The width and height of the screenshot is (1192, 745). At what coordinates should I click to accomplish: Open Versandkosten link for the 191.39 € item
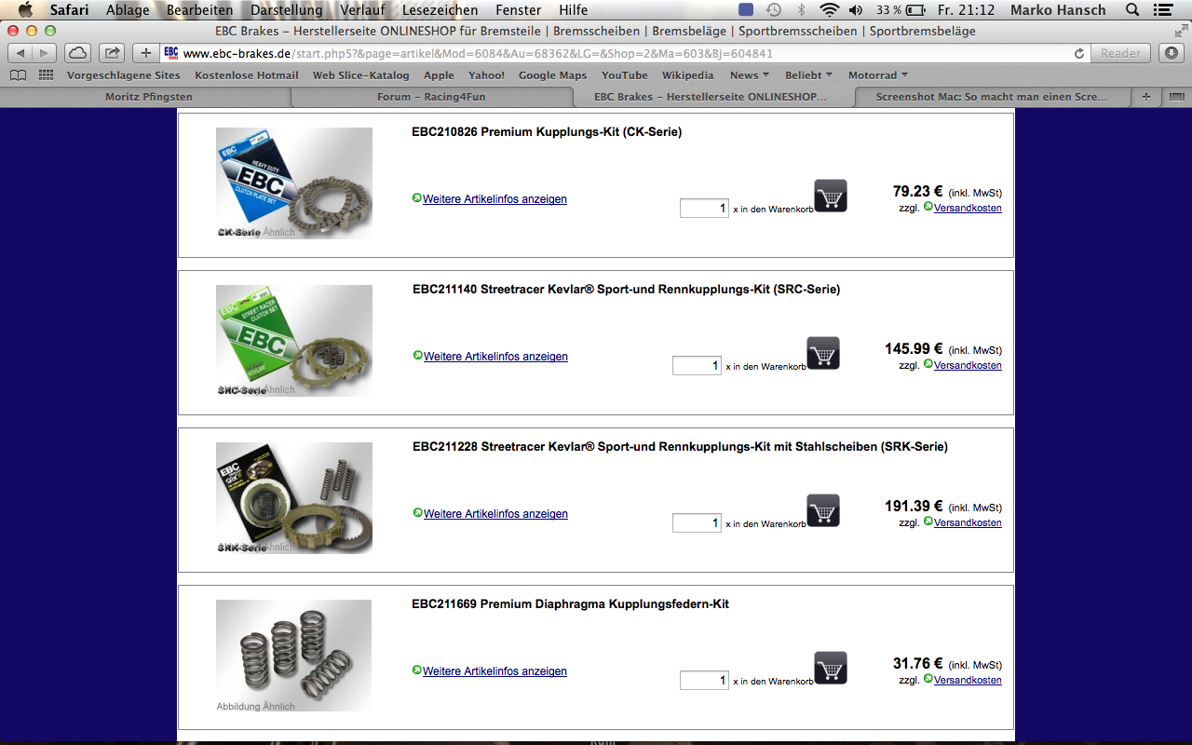coord(968,522)
